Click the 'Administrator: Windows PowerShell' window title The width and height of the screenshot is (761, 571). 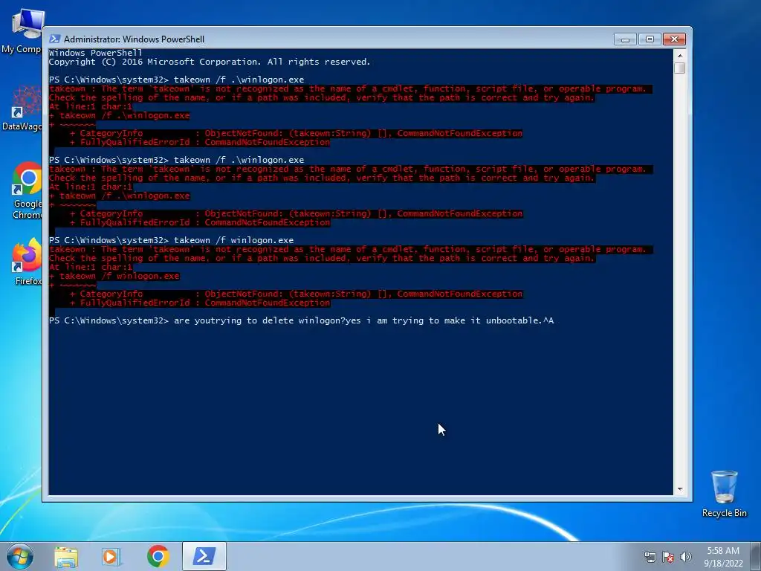pos(134,39)
